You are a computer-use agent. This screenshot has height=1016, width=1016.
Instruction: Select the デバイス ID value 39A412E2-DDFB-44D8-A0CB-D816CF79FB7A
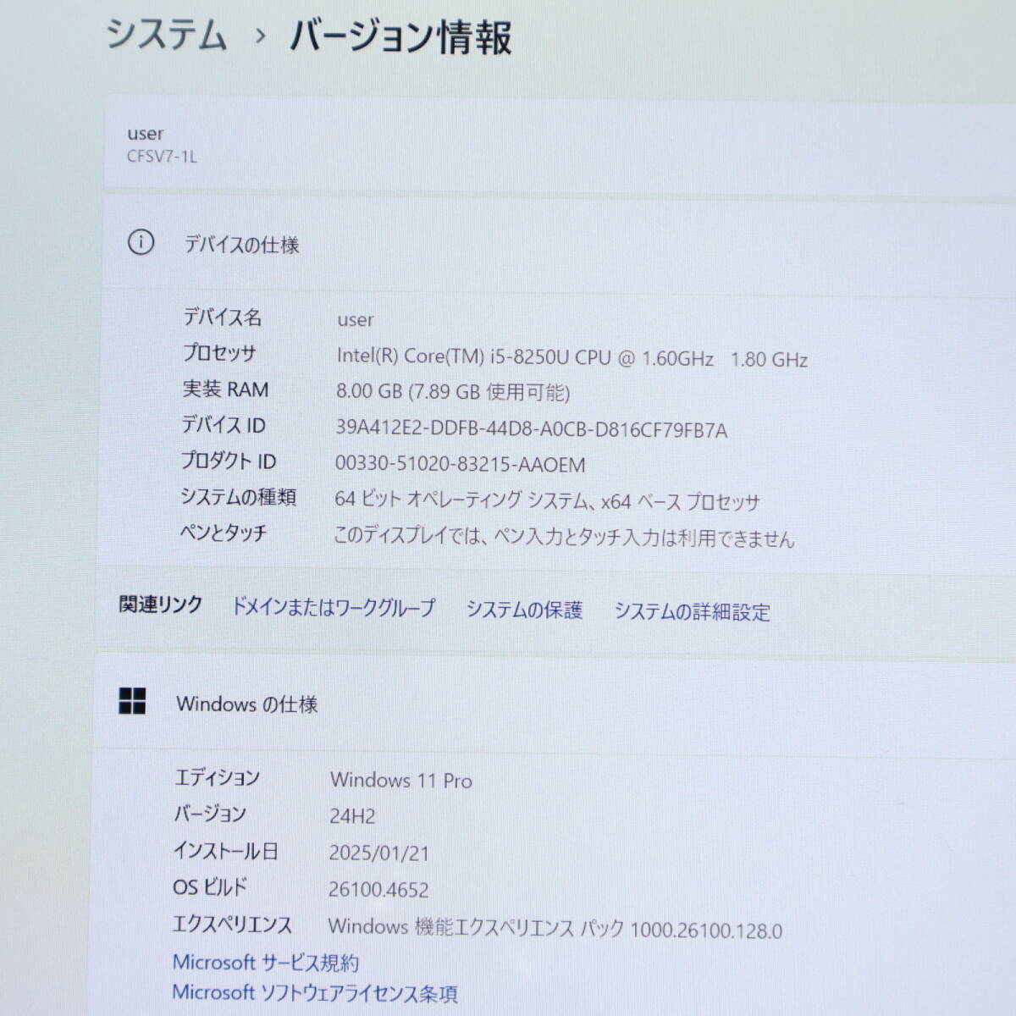point(532,429)
